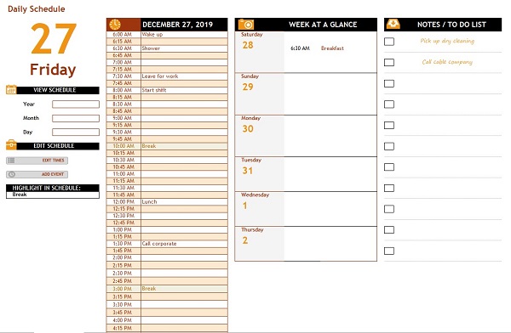Select the highlighted 10:00 AM Break row
The height and width of the screenshot is (333, 511).
(x=167, y=146)
